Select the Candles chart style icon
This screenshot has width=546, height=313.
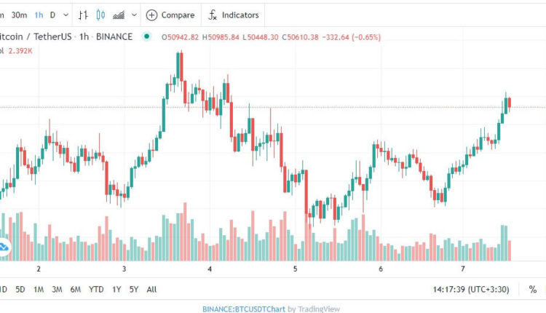pyautogui.click(x=100, y=15)
